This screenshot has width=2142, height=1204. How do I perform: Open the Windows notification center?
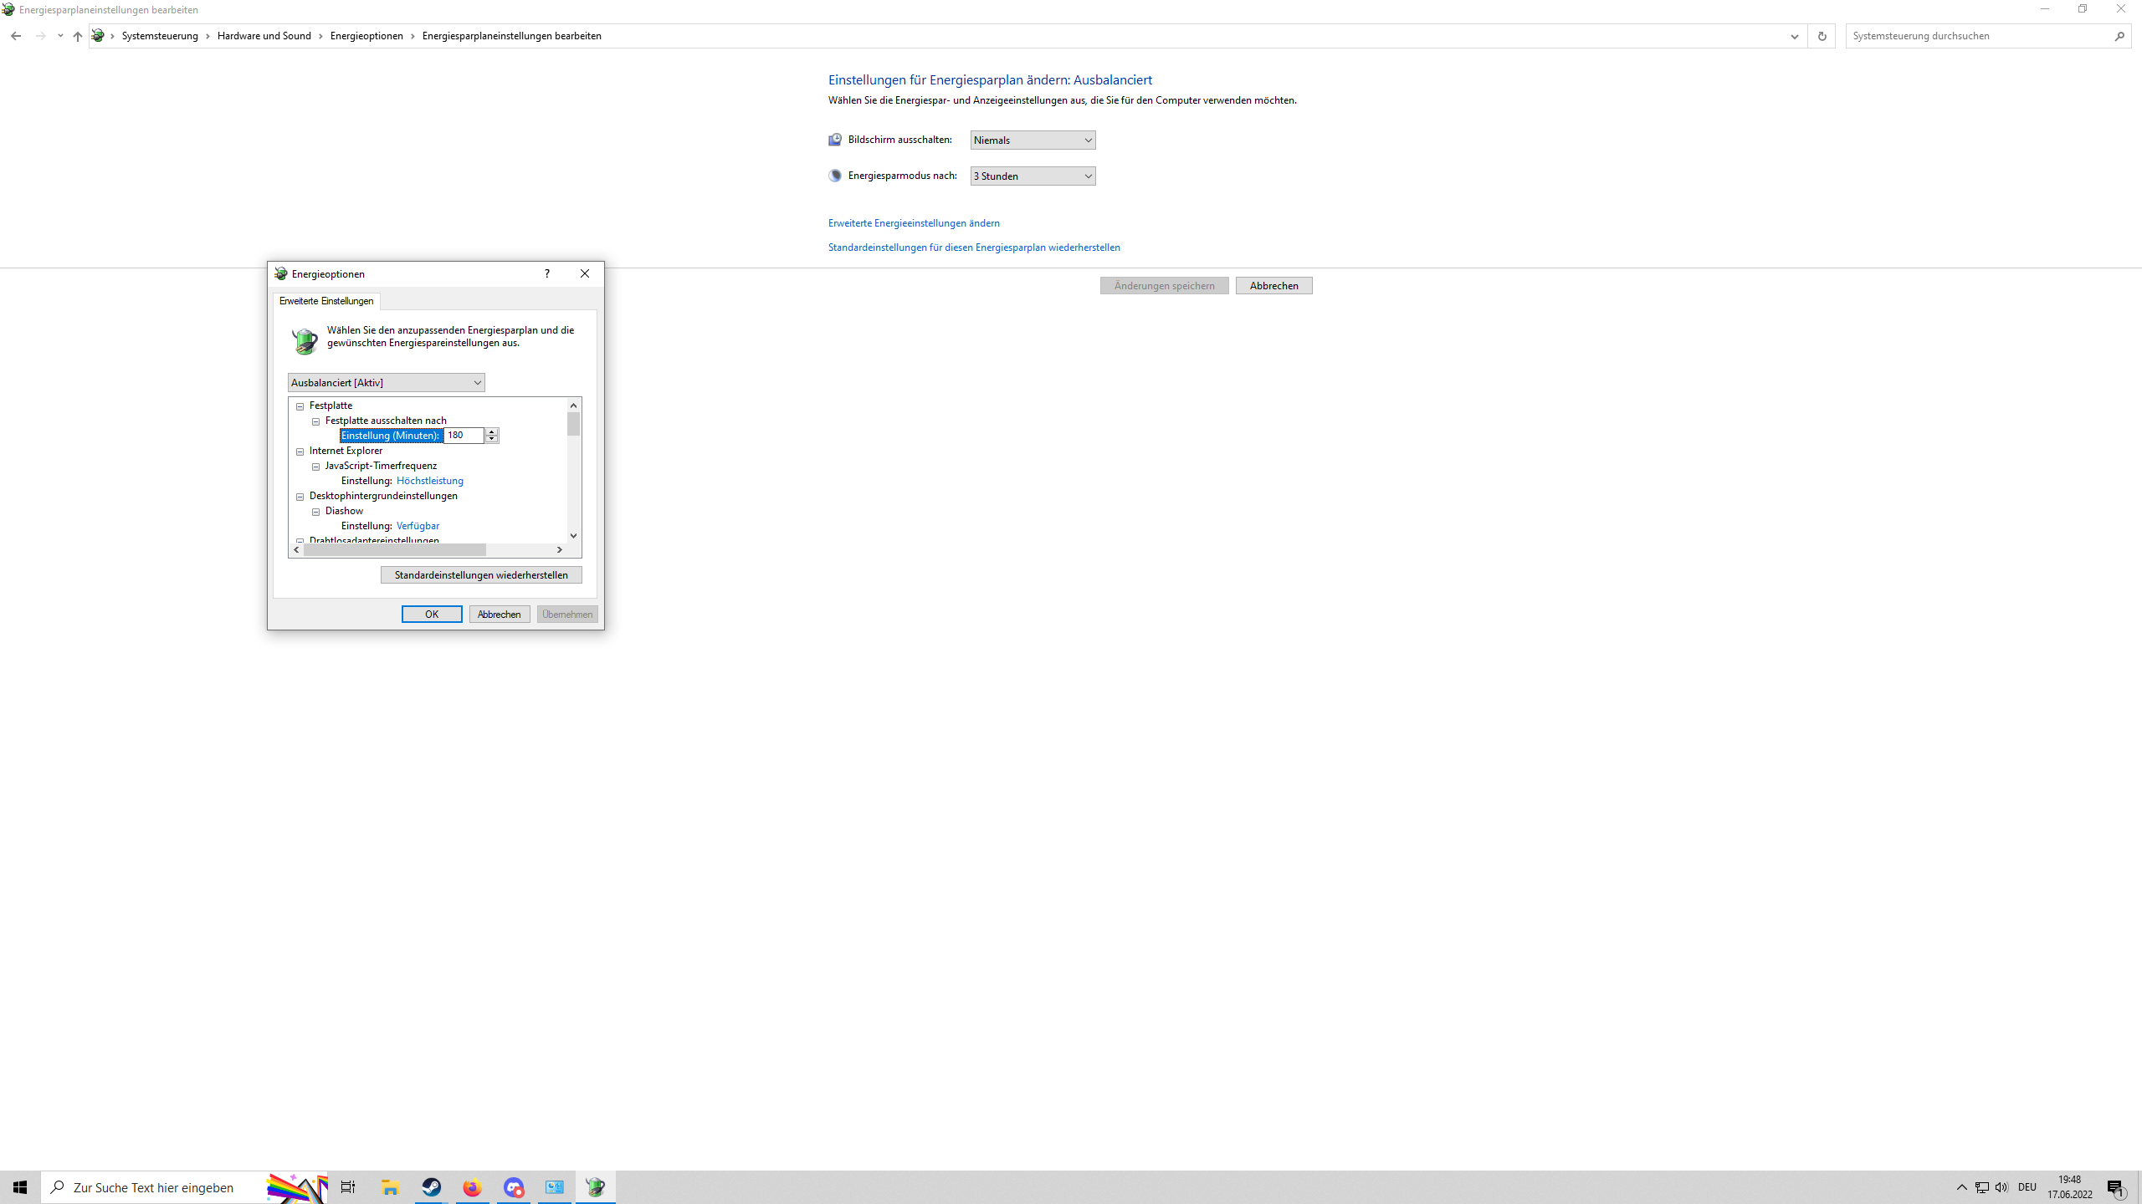point(2115,1187)
